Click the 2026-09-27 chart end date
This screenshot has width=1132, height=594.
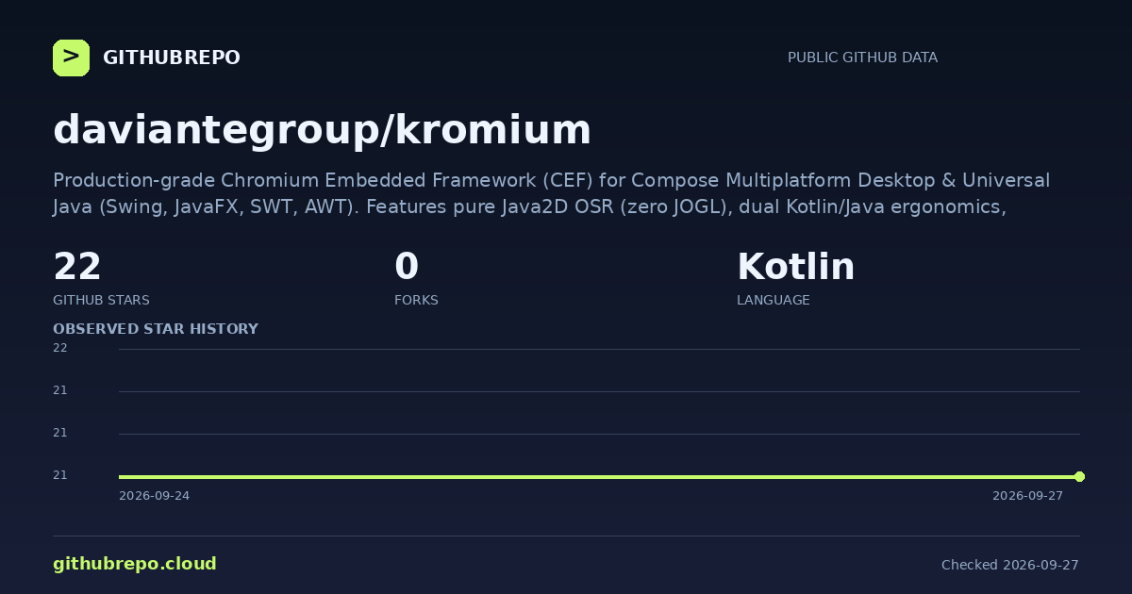1027,496
